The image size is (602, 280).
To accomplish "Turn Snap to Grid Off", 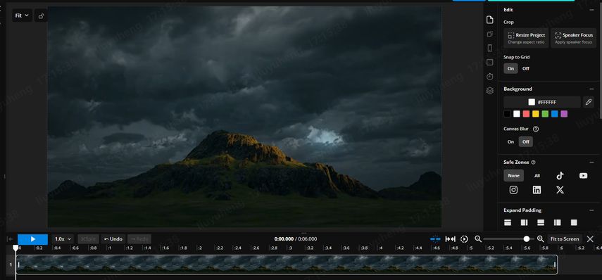I will click(x=525, y=69).
